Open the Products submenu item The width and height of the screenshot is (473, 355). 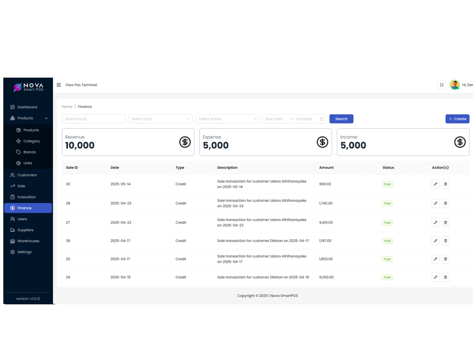[x=28, y=130]
